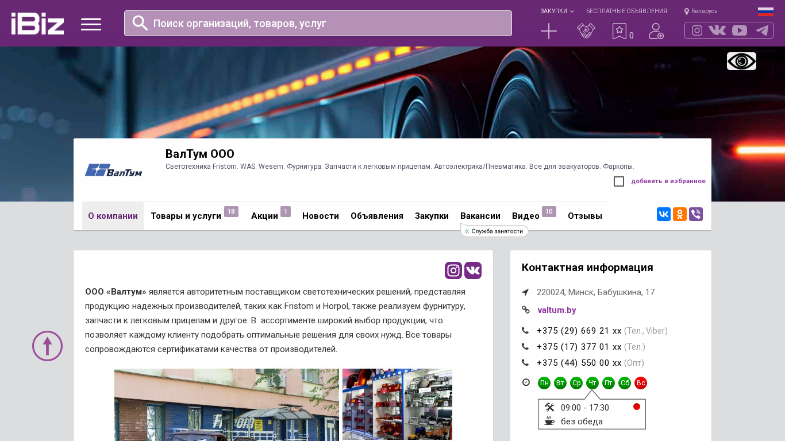The image size is (785, 441).
Task: Expand the Закупки dropdown in header
Action: tap(557, 11)
